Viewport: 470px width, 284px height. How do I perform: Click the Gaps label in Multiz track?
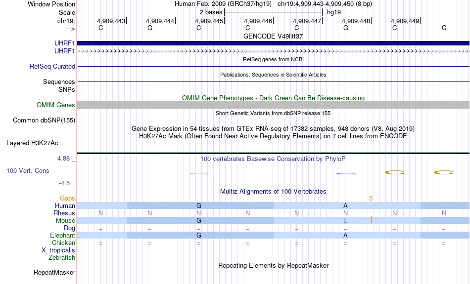(x=67, y=198)
